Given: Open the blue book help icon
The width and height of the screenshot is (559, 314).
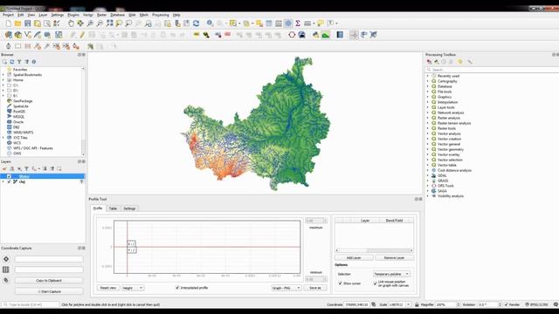Looking at the screenshot, I should [340, 35].
